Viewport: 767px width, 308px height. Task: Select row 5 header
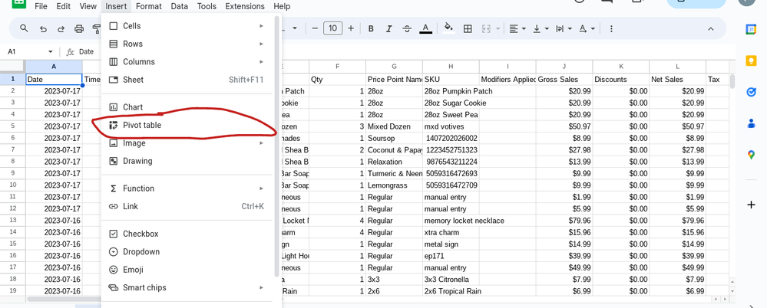13,126
